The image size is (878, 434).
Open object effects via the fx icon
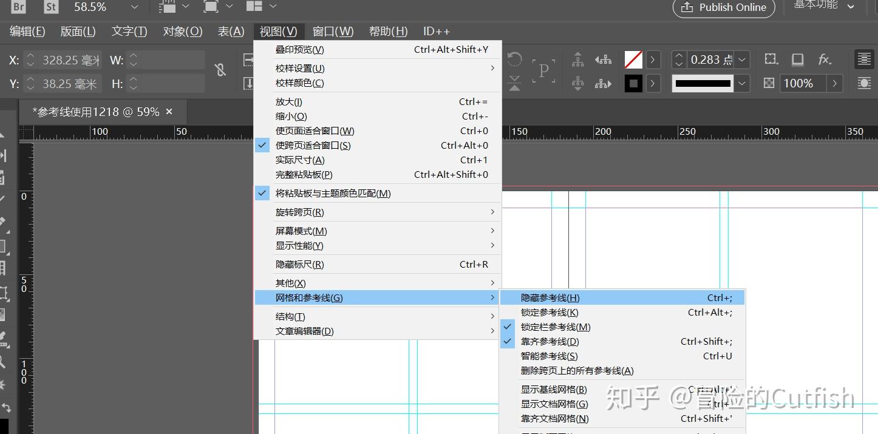point(824,60)
